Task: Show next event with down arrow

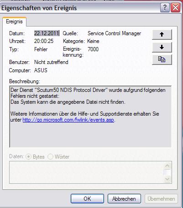Action: 162,47
